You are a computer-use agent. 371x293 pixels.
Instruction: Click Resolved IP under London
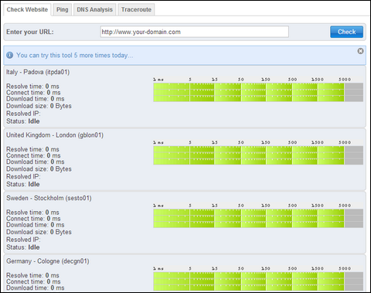coord(23,176)
